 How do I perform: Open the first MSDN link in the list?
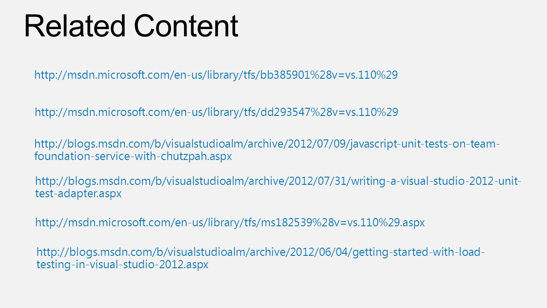(x=216, y=76)
